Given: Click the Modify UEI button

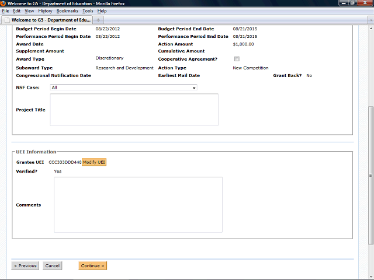Looking at the screenshot, I should (94, 162).
